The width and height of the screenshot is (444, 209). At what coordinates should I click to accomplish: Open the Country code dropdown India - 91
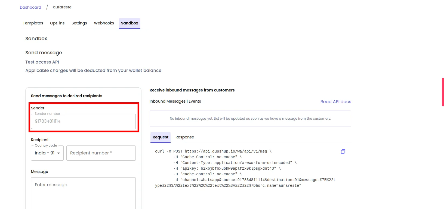click(47, 153)
